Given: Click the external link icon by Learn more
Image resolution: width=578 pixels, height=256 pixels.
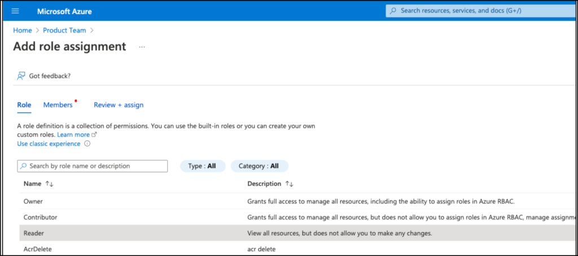Looking at the screenshot, I should coord(94,135).
